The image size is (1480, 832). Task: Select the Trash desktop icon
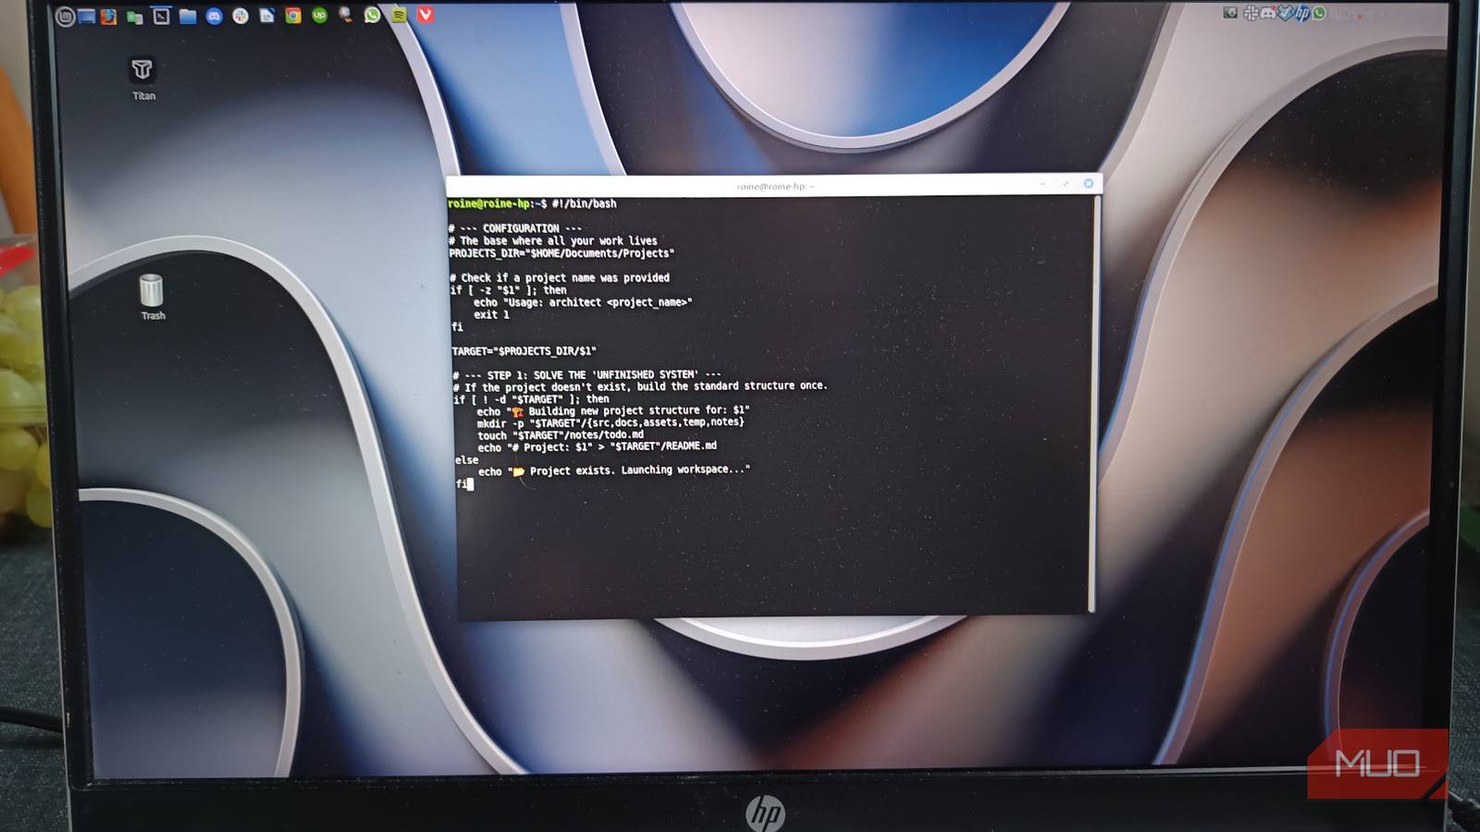pos(152,297)
